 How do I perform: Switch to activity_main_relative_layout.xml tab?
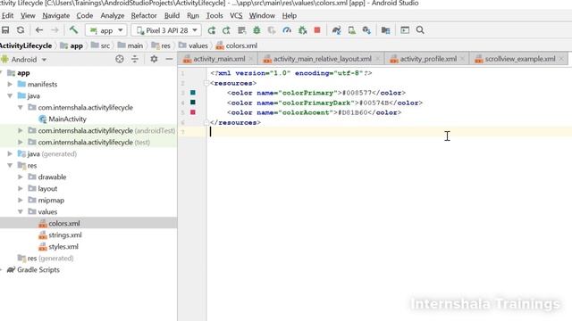[322, 59]
